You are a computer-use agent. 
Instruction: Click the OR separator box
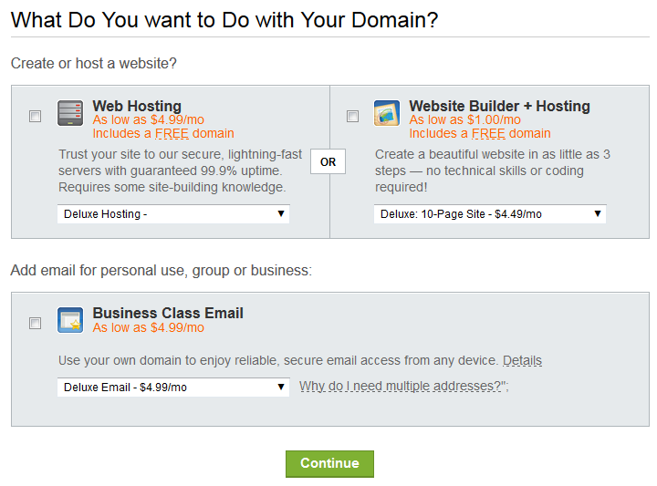pos(328,161)
